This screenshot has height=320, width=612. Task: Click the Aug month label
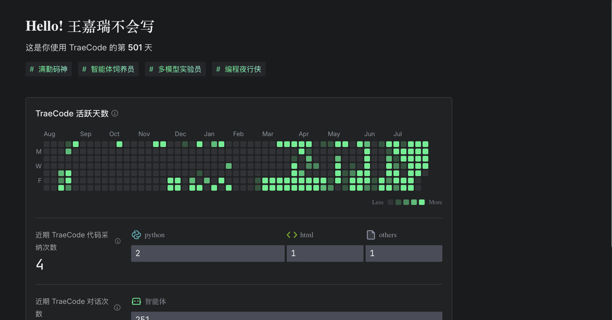coord(49,134)
